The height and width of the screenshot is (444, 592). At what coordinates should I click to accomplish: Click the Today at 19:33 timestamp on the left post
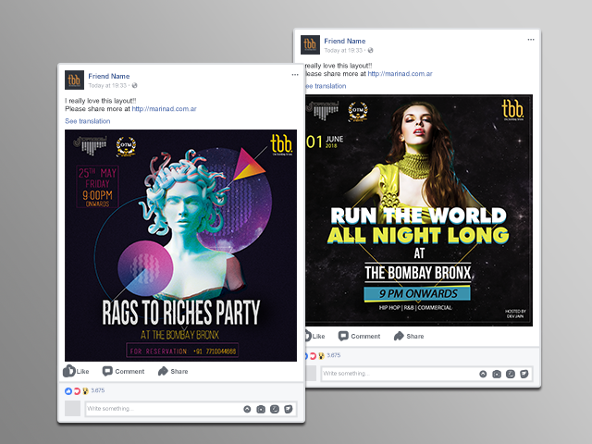[107, 86]
